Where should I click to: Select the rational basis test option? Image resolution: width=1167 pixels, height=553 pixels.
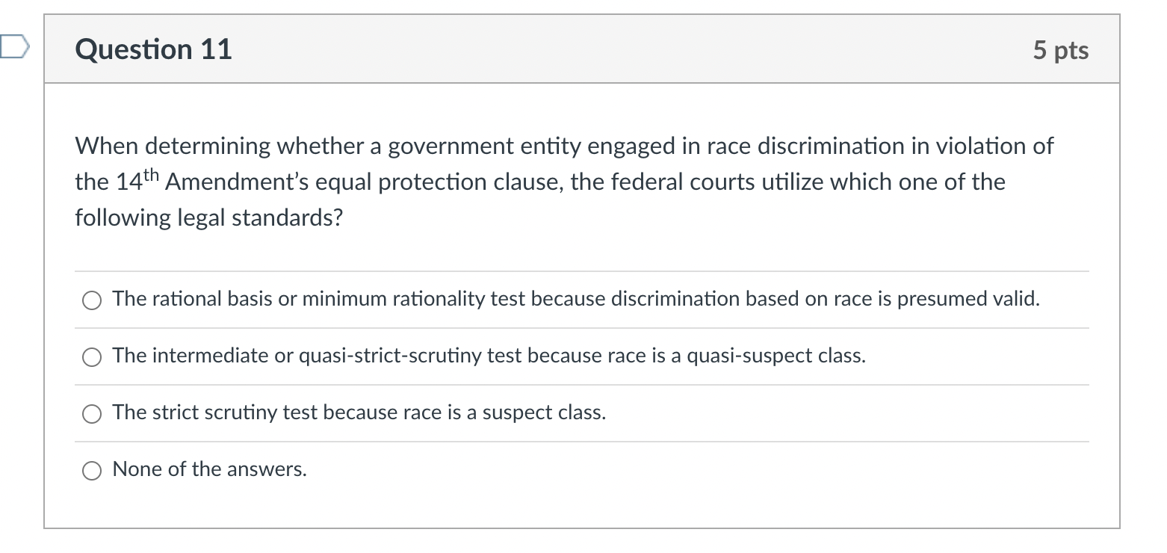point(91,300)
